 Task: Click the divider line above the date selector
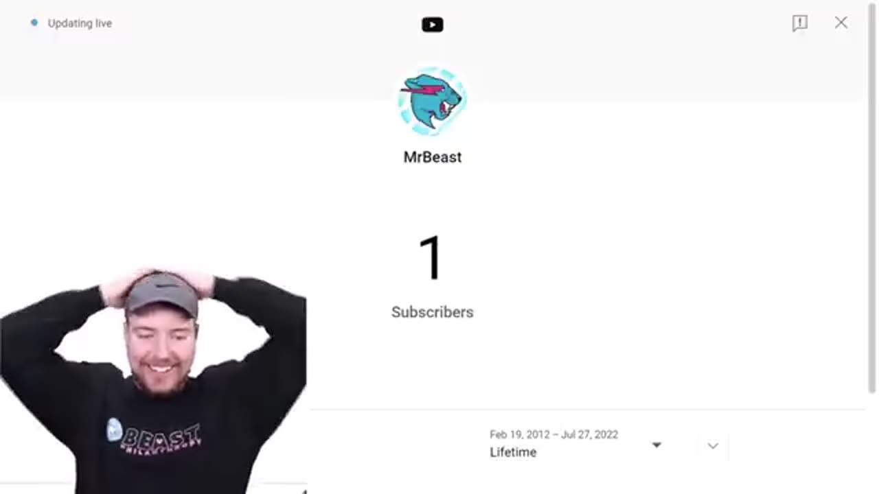point(588,410)
